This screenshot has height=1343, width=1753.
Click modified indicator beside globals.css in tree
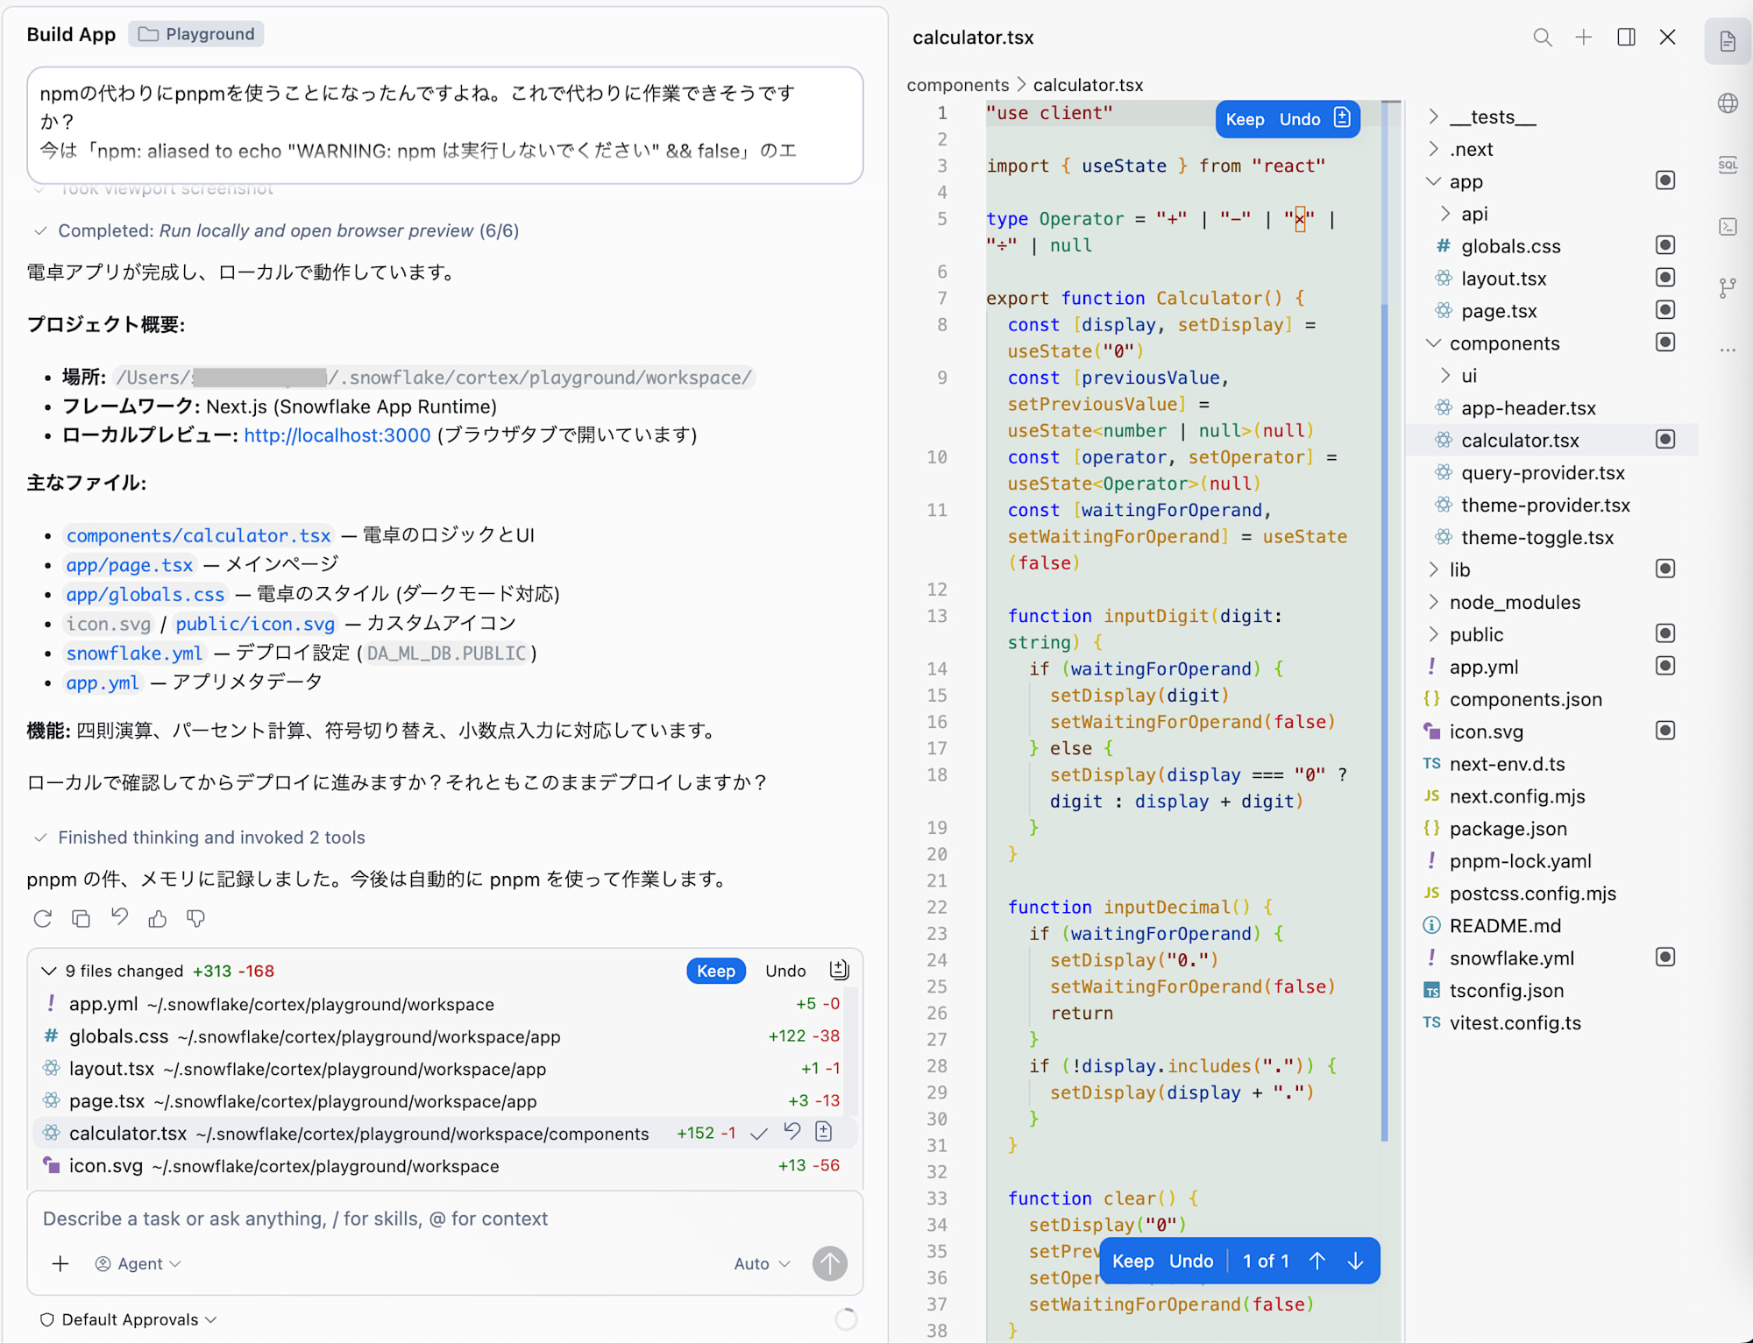(1665, 245)
